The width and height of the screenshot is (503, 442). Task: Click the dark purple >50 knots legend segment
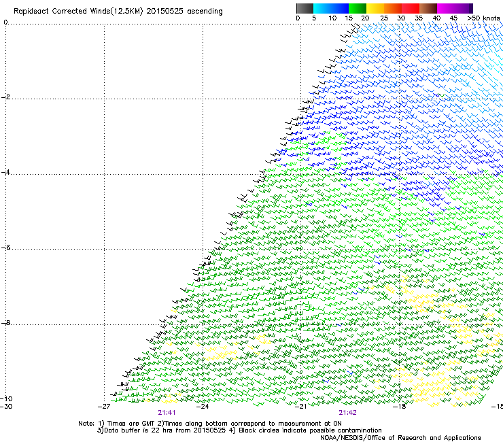pos(471,8)
